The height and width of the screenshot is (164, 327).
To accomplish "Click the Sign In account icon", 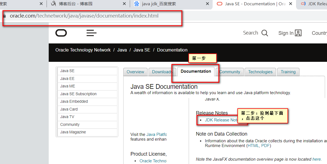I will (298, 33).
